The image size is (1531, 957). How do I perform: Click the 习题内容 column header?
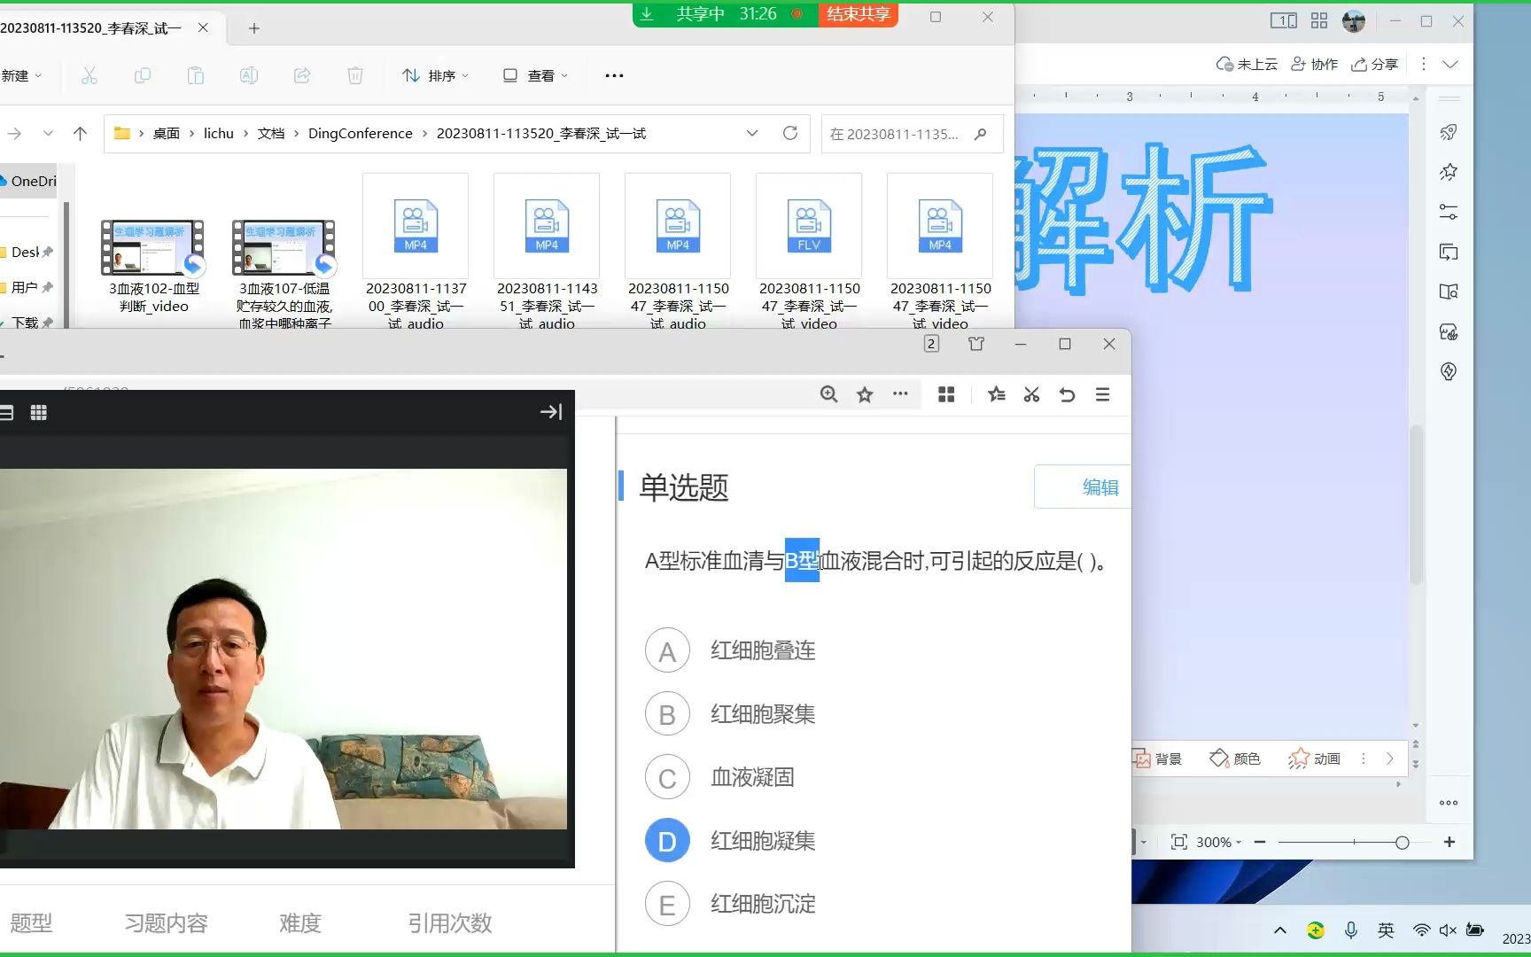(166, 922)
